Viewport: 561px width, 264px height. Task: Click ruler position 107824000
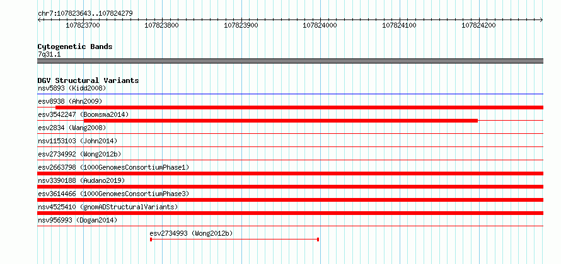(x=320, y=25)
